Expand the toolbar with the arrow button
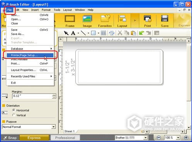The width and height of the screenshot is (192, 142). (x=135, y=20)
